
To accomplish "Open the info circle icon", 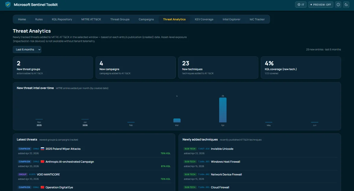I will [338, 5].
